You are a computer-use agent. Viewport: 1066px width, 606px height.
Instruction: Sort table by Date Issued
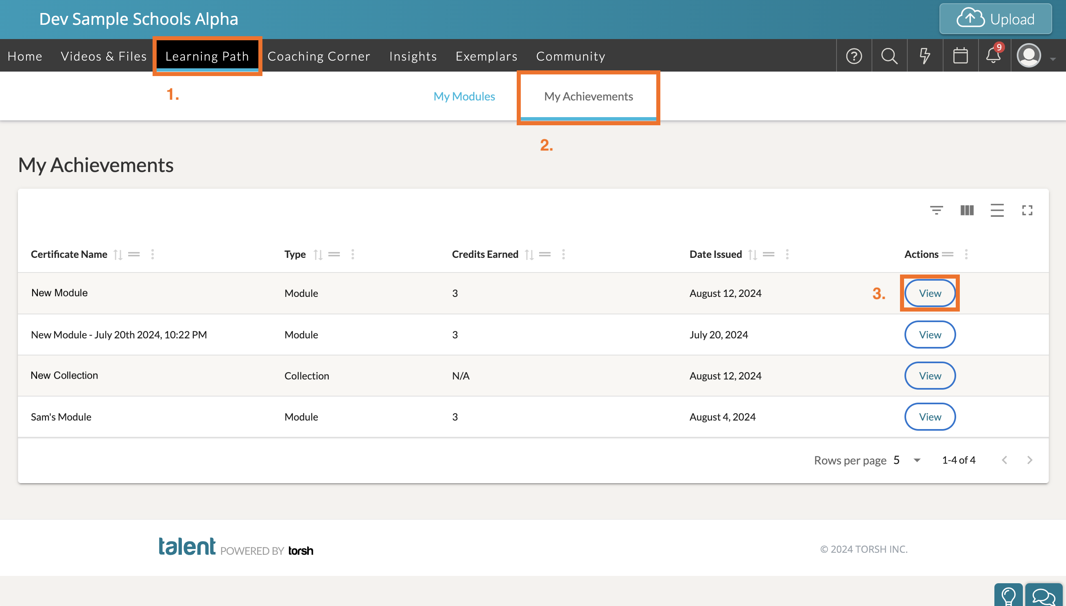click(753, 254)
